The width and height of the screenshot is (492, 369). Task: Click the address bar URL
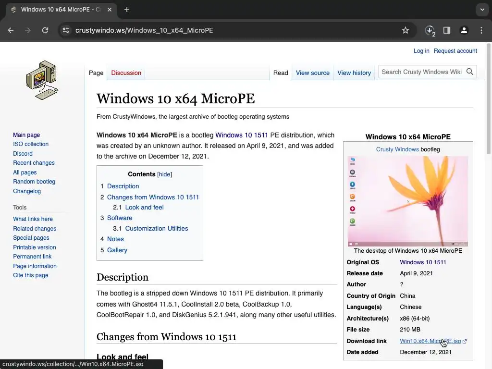pyautogui.click(x=144, y=30)
